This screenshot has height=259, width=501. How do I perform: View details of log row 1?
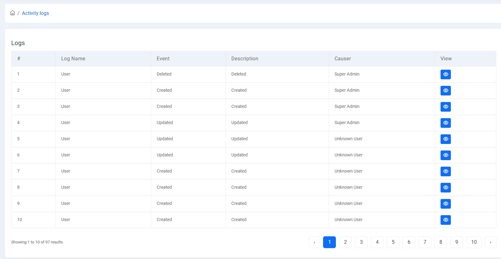click(446, 74)
